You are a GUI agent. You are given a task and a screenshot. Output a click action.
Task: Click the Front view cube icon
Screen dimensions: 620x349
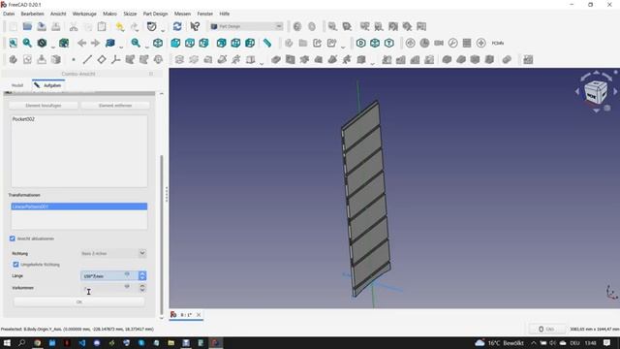175,43
